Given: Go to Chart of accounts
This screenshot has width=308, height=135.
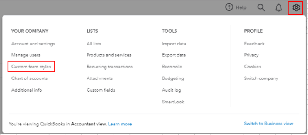Looking at the screenshot, I should [30, 78].
